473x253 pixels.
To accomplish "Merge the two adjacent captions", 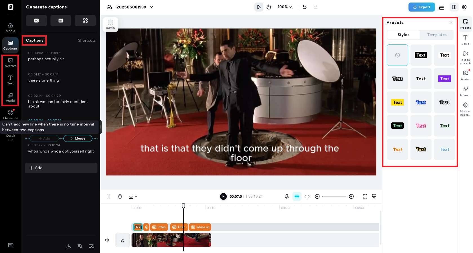I will 78,138.
